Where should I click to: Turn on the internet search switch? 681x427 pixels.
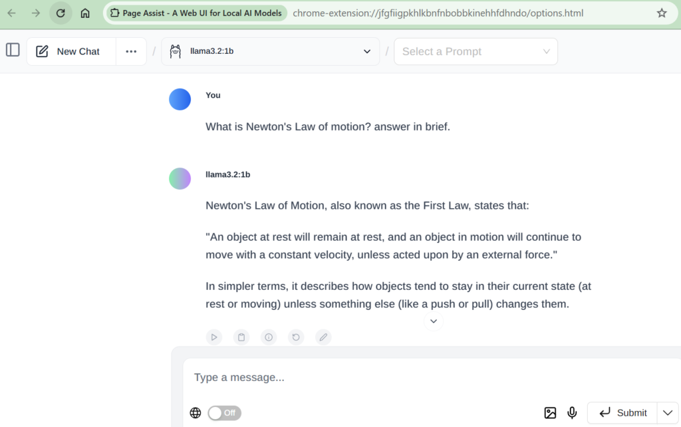tap(224, 413)
